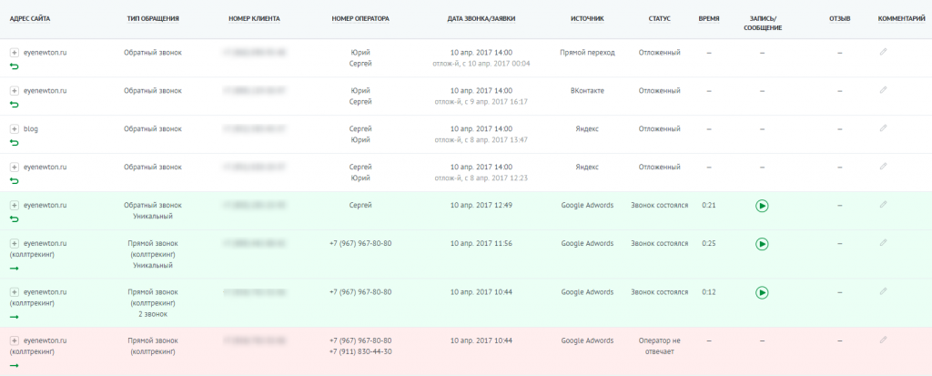Sort by Источник column header

(587, 18)
